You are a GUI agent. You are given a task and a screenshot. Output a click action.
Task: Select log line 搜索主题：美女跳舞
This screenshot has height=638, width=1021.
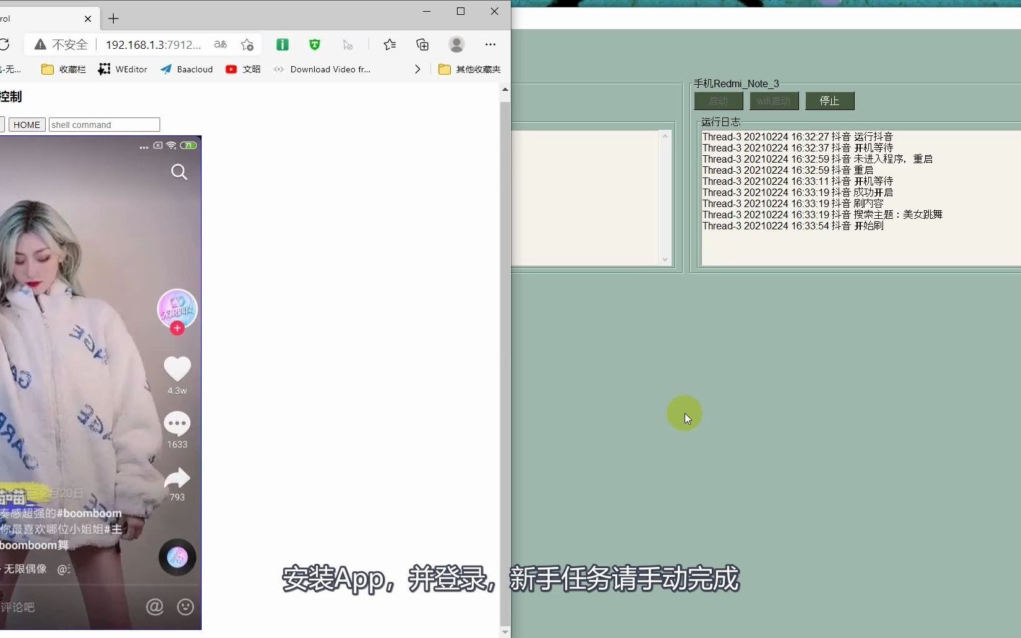(822, 215)
